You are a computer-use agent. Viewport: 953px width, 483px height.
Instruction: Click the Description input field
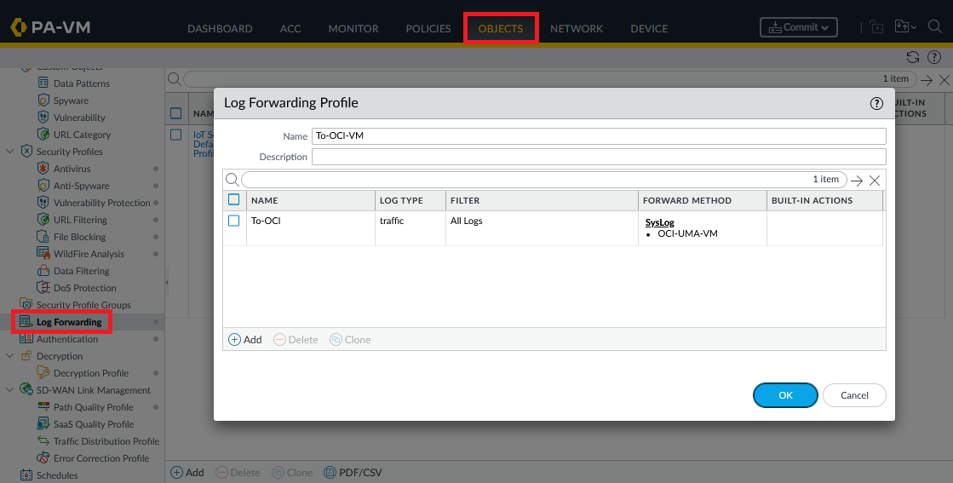pyautogui.click(x=598, y=157)
